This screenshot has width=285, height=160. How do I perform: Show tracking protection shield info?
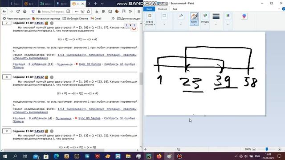(x=33, y=11)
